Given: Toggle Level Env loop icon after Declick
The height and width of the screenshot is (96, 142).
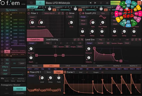Looking at the screenshot, I should coord(108,43).
